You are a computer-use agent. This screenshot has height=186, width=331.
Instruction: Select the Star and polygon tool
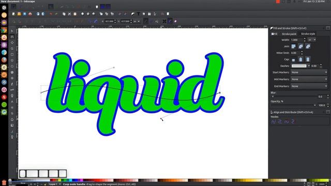(12, 72)
